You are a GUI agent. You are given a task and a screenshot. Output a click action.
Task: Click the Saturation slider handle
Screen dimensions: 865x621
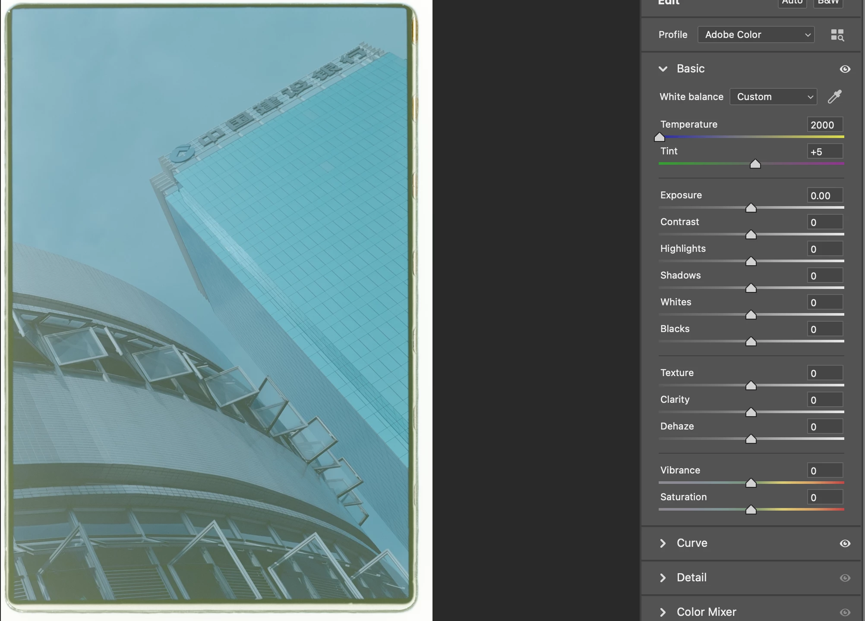click(x=751, y=510)
